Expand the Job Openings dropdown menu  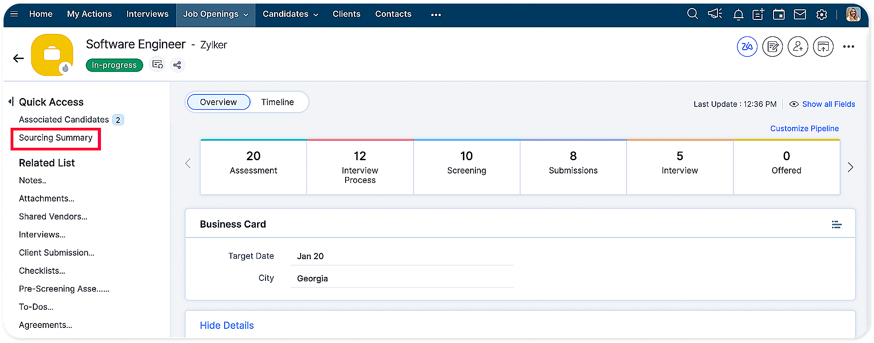246,15
